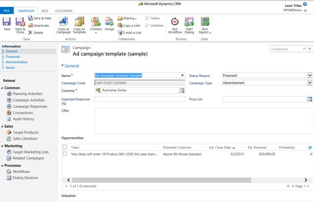Click Save & New in ribbon
Viewport: 314px width, 202px height.
(x=40, y=18)
